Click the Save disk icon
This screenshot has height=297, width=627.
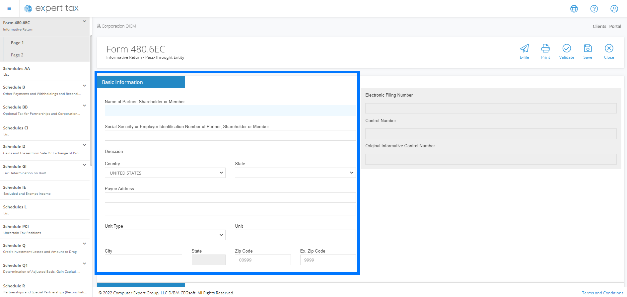pos(588,48)
